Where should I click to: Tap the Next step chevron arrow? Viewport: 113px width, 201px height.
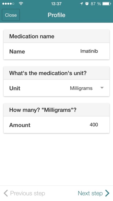[x=107, y=193]
